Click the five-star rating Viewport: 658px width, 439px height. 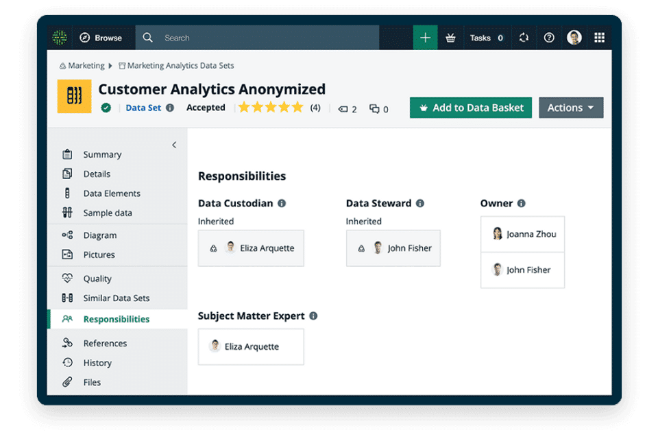[271, 108]
